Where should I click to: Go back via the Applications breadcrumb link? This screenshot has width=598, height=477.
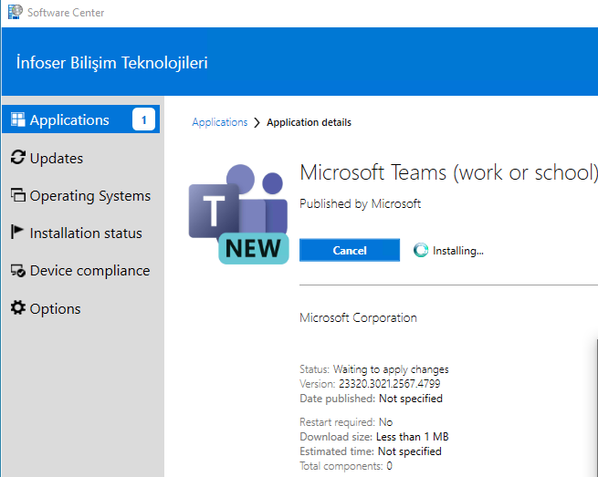click(x=219, y=122)
